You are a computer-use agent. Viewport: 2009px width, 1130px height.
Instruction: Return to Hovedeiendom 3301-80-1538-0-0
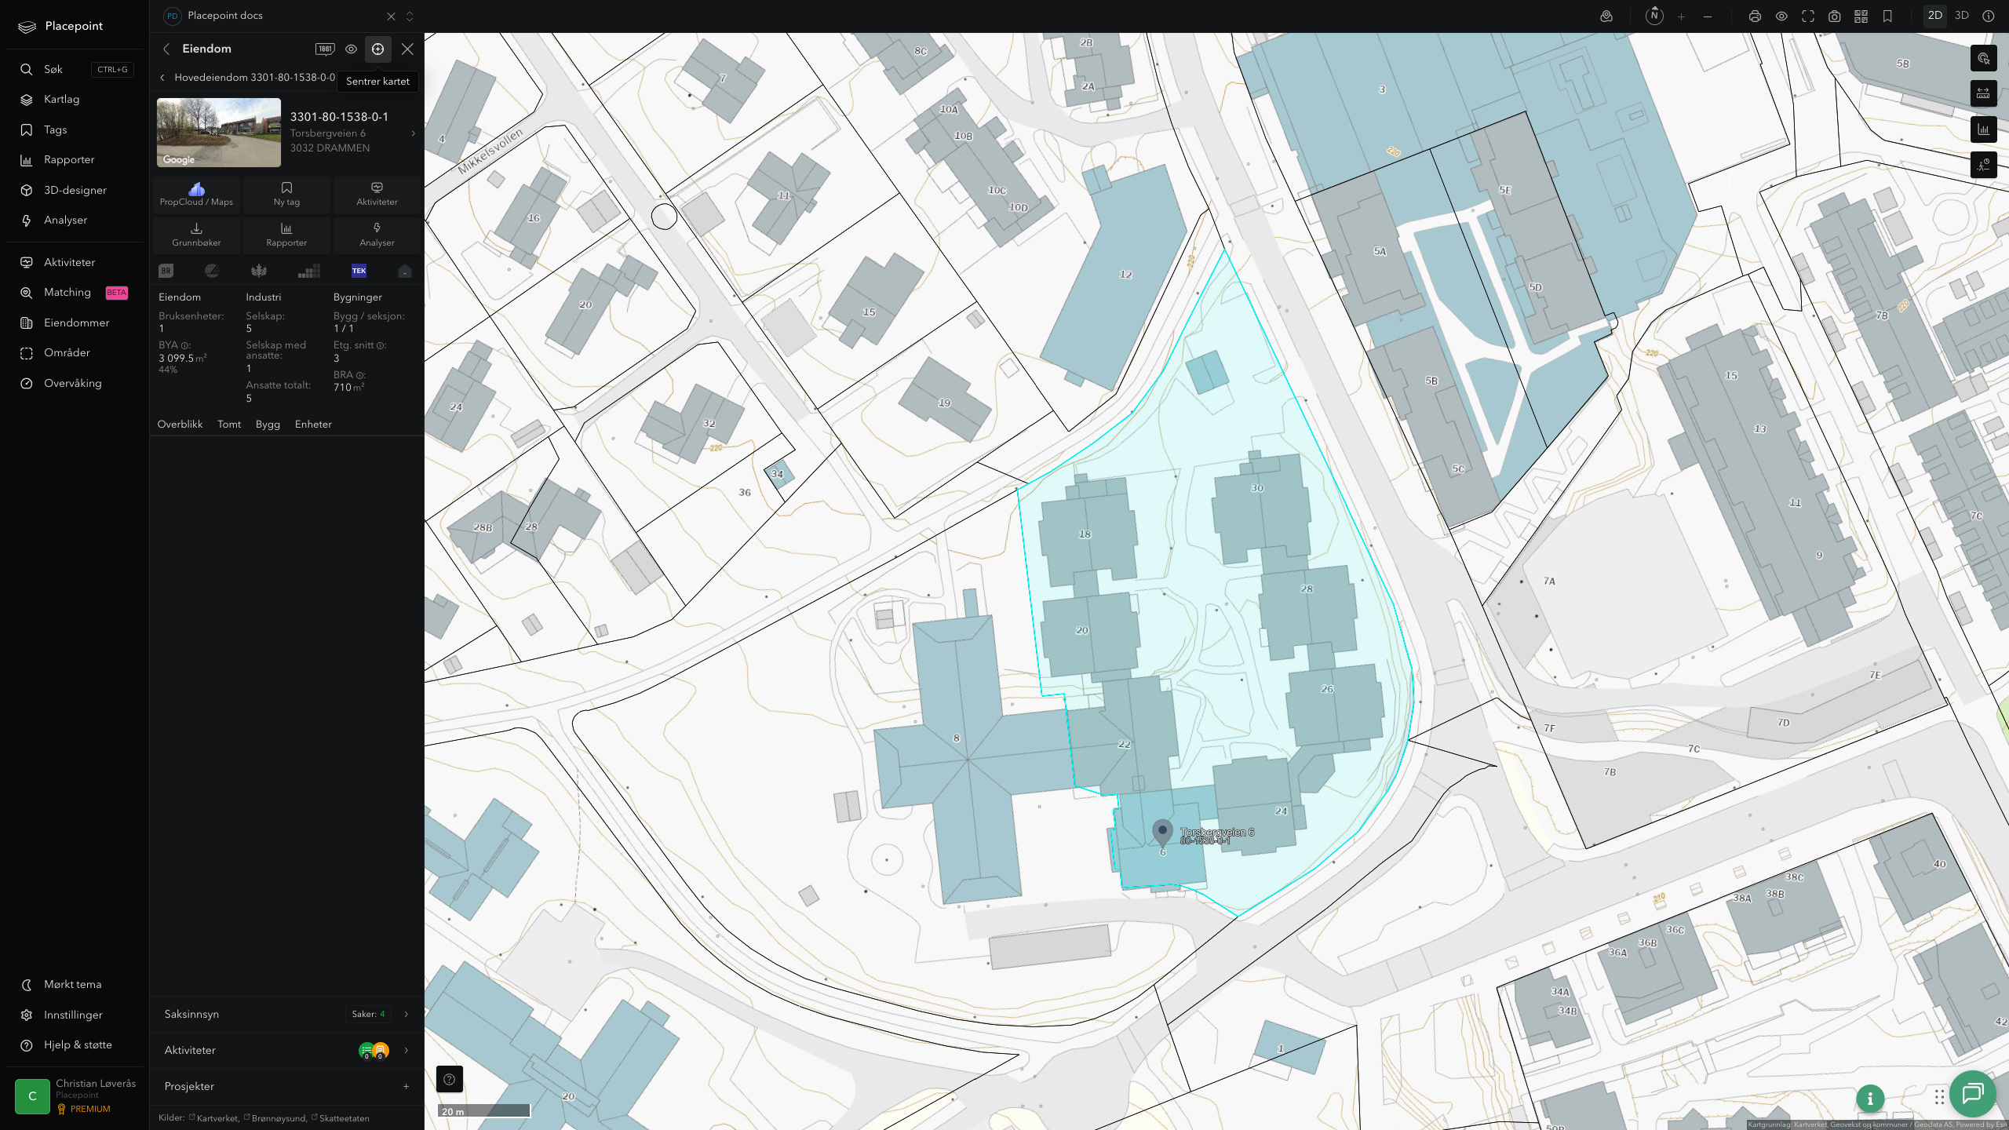click(248, 78)
